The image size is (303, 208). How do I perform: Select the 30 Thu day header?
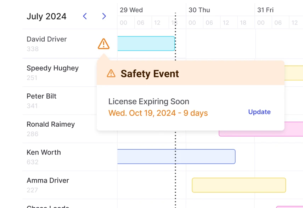(199, 10)
